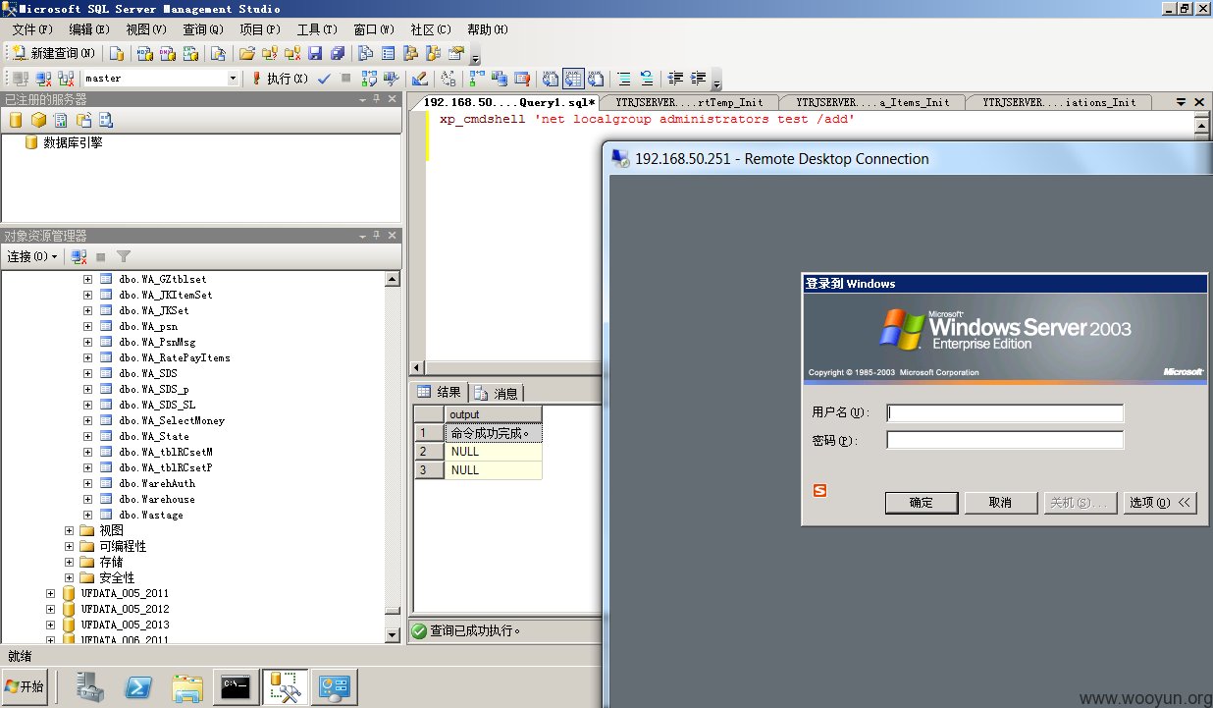Switch to the 消息 messages tab
Image resolution: width=1213 pixels, height=708 pixels.
pos(497,393)
